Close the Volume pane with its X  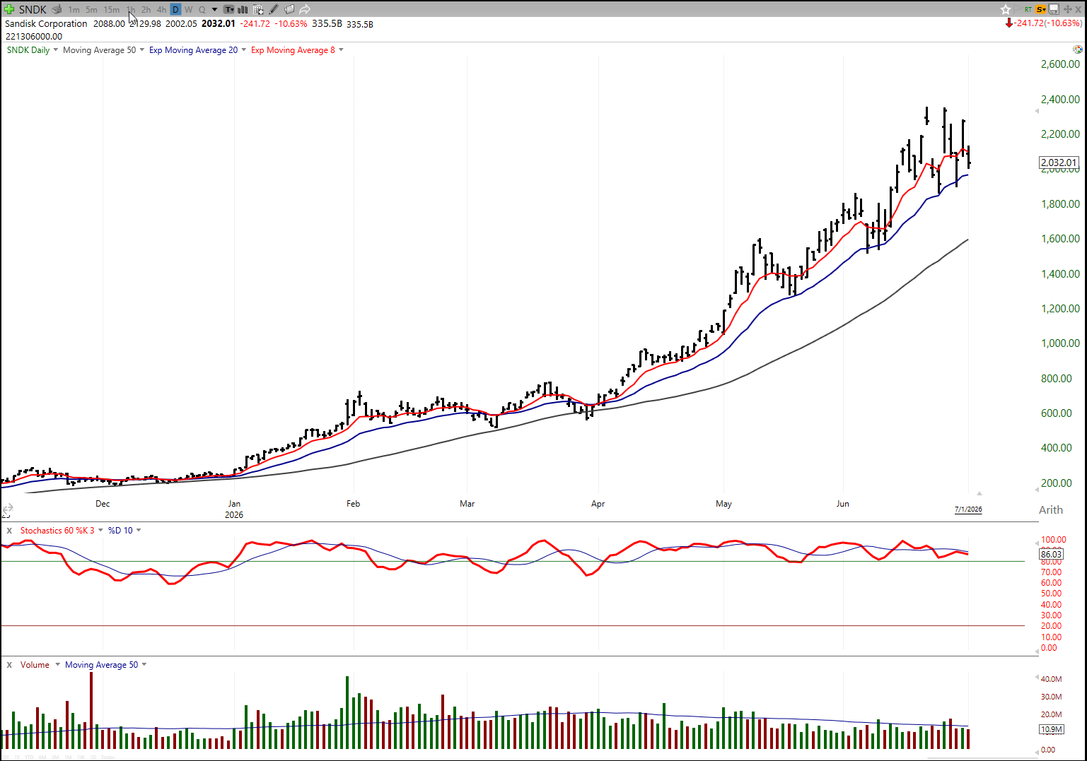[9, 665]
